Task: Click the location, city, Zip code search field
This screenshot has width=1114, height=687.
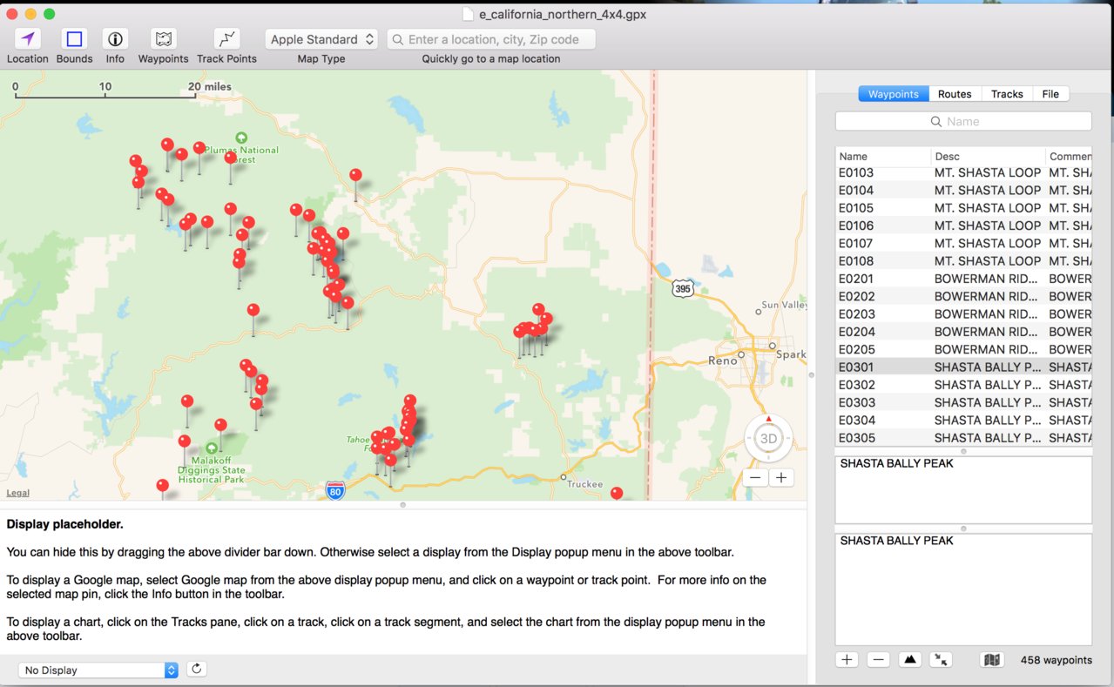Action: 491,39
